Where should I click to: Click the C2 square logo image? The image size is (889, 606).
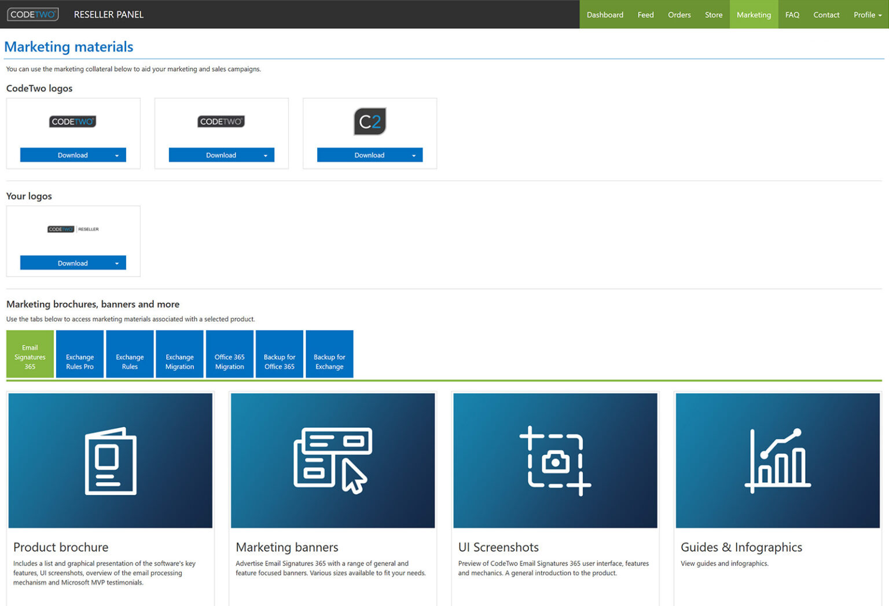(x=370, y=122)
